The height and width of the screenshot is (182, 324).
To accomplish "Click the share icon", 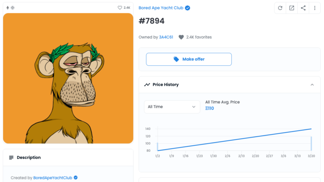I will point(303,8).
